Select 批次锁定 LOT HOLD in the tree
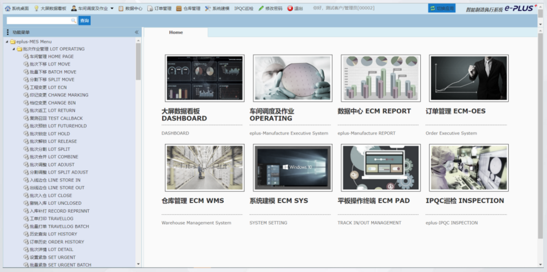The width and height of the screenshot is (547, 272). (49, 134)
